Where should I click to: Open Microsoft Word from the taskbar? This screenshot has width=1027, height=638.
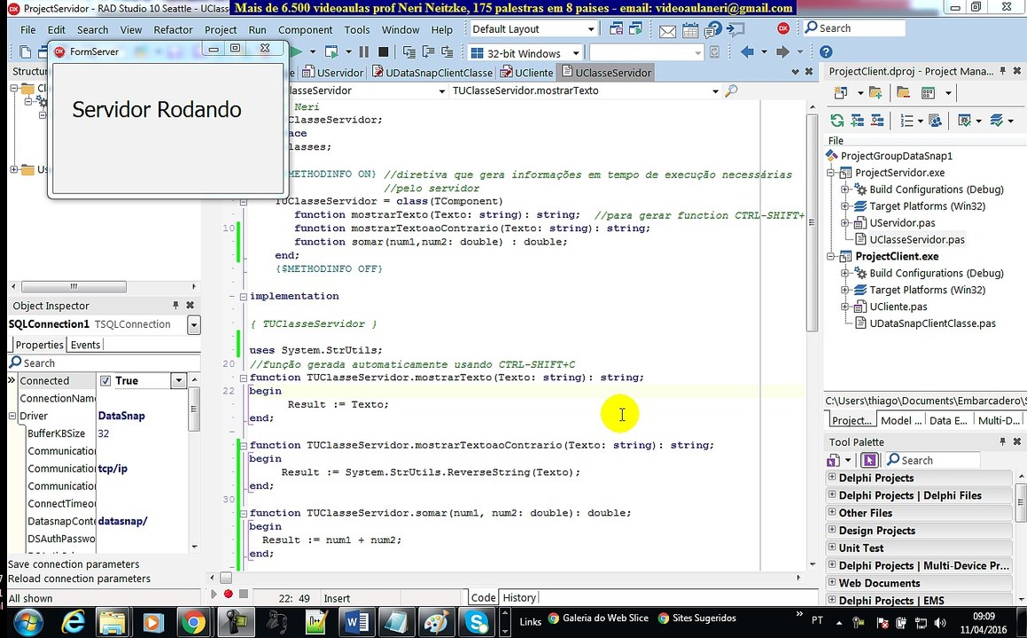[x=356, y=622]
